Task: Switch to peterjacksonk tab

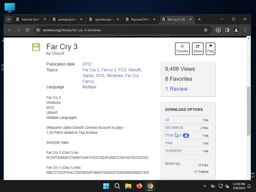Action: 67,19
